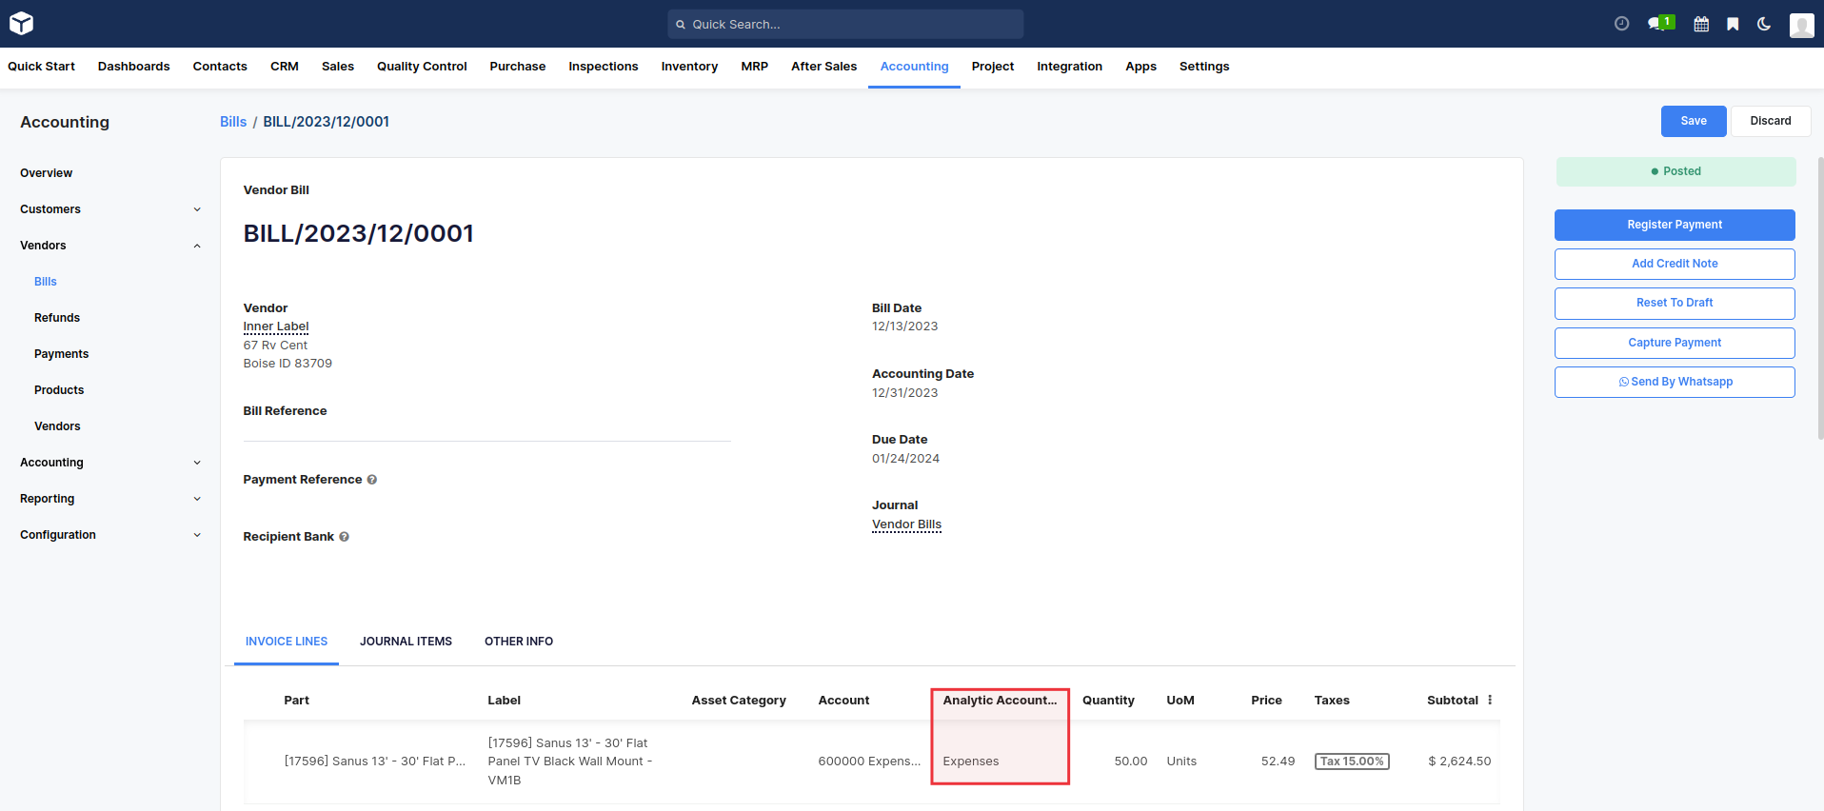Open the chat messages icon

pyautogui.click(x=1658, y=24)
